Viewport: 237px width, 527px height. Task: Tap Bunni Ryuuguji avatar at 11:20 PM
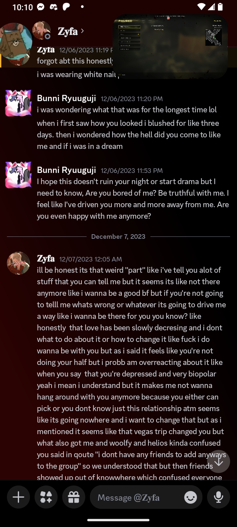tap(18, 103)
